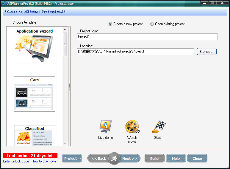Click the Watch movie film reel icon
230x169 pixels.
pos(132,127)
